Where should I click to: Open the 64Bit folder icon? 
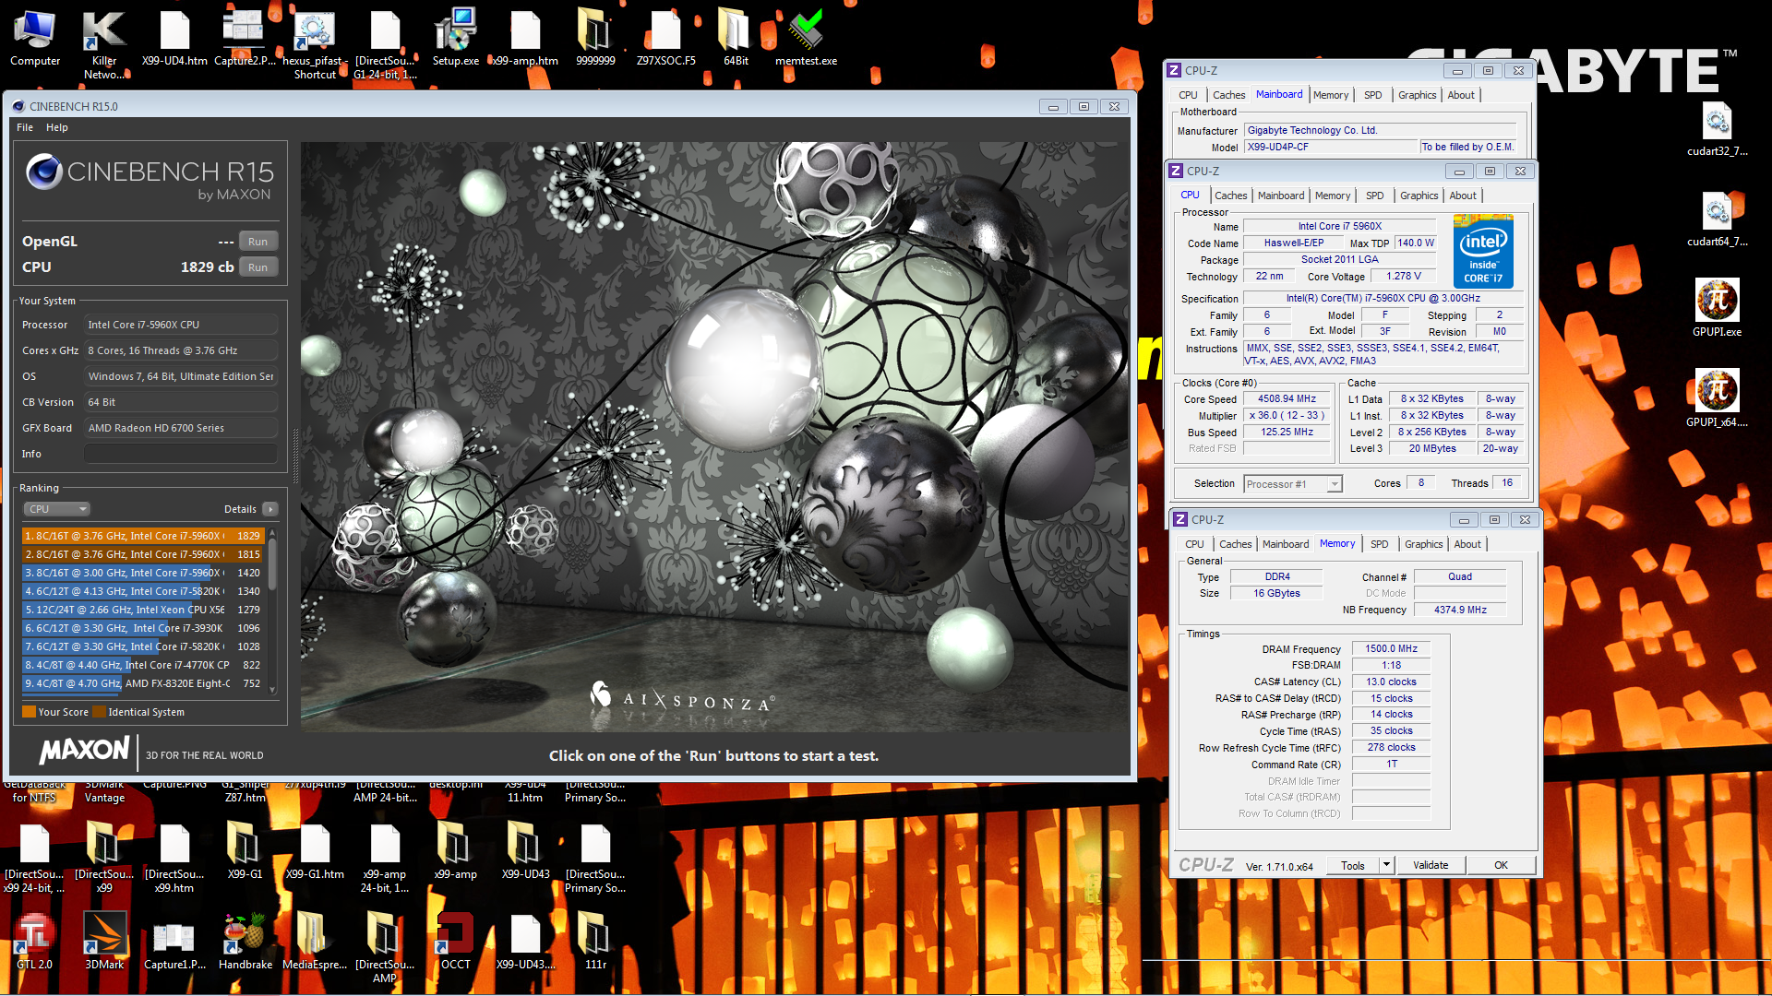[736, 39]
